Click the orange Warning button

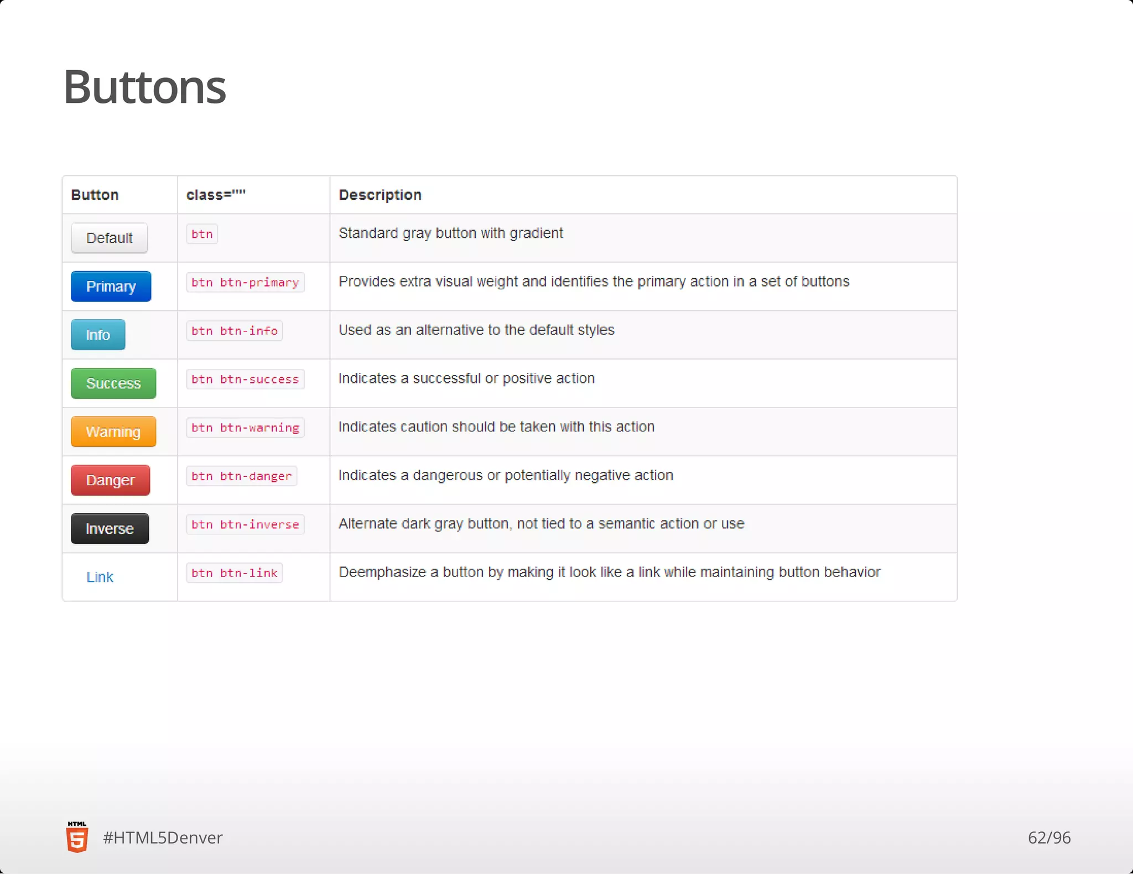point(113,431)
